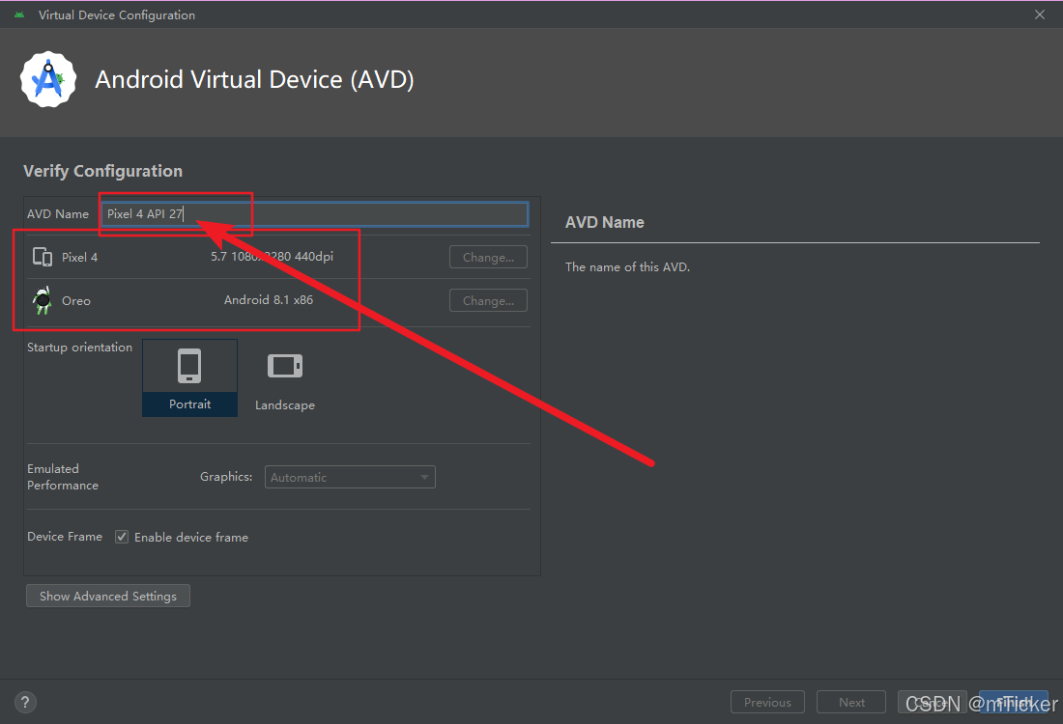Screen dimensions: 1063x724
Task: Select the Portrait startup orientation
Action: (189, 377)
